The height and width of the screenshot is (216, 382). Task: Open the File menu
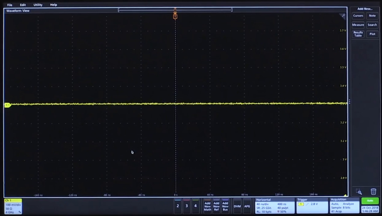(x=10, y=5)
